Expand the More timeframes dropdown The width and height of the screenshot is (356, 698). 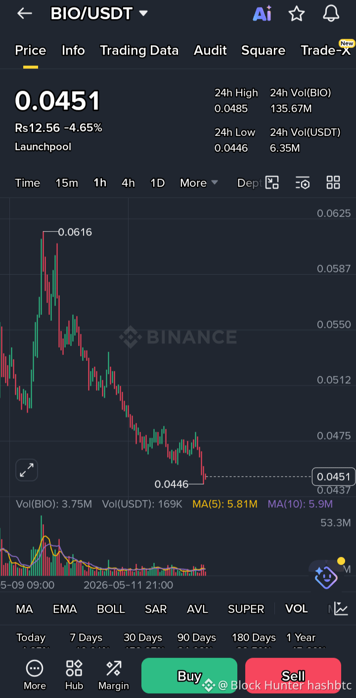pos(199,183)
